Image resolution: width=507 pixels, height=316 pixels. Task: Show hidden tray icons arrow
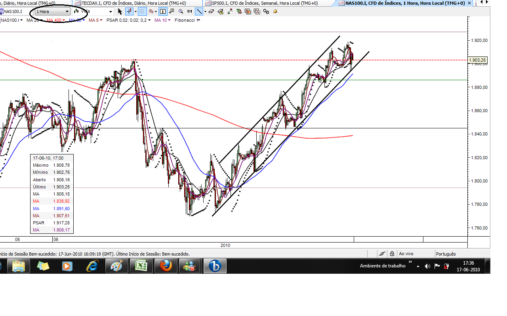(x=418, y=267)
